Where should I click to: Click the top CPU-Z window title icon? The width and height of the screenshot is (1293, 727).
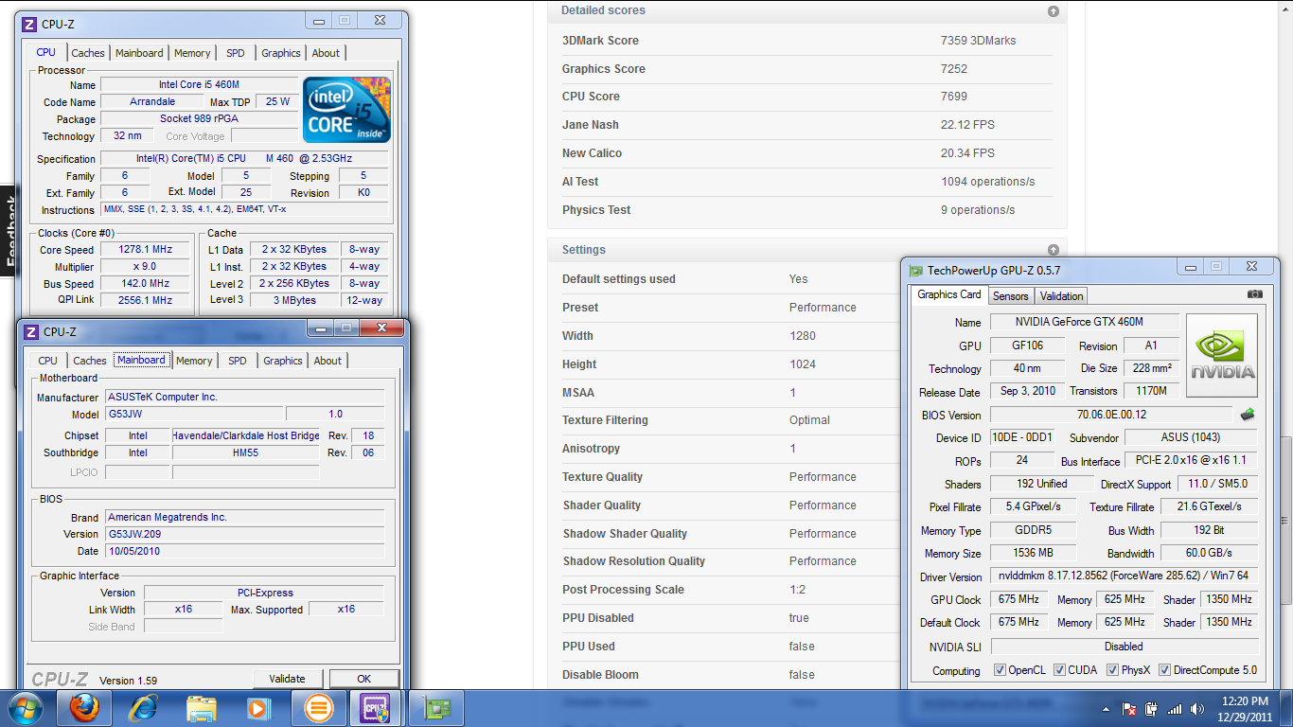tap(29, 25)
